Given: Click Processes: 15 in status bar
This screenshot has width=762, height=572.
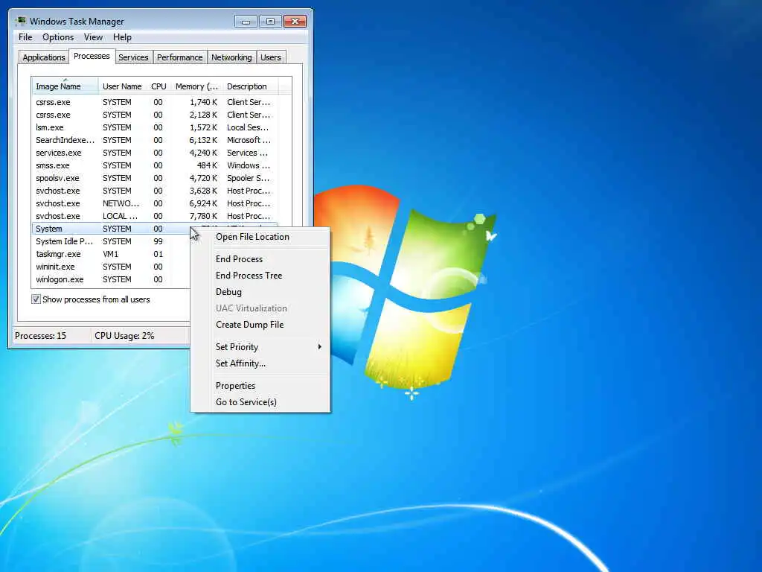Looking at the screenshot, I should (x=40, y=336).
